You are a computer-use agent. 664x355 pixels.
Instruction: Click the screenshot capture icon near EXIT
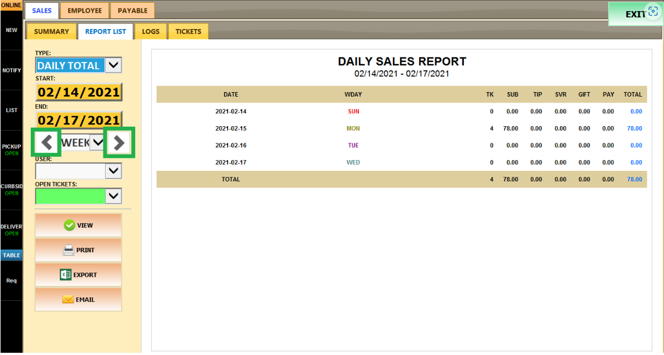[653, 11]
